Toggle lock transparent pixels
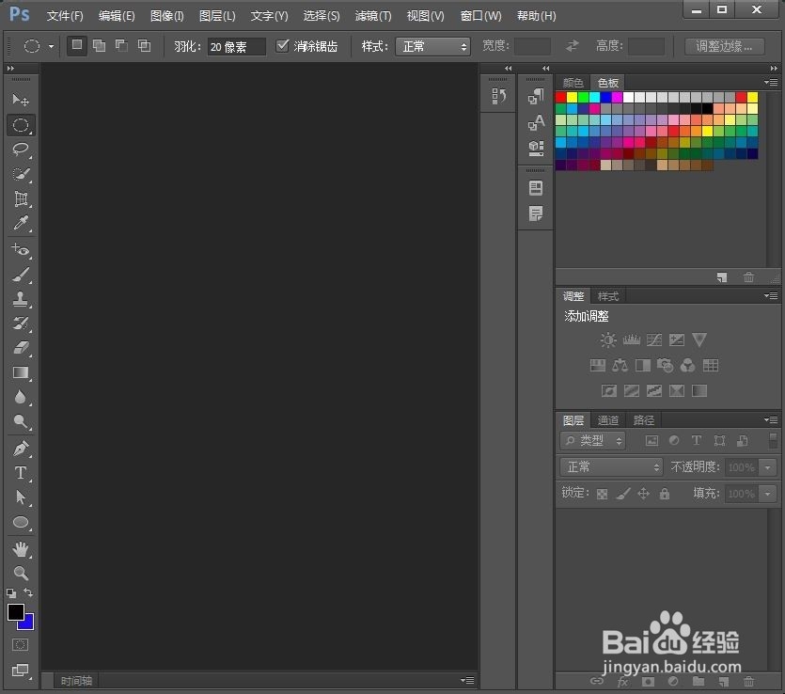Image resolution: width=785 pixels, height=694 pixels. pos(603,495)
